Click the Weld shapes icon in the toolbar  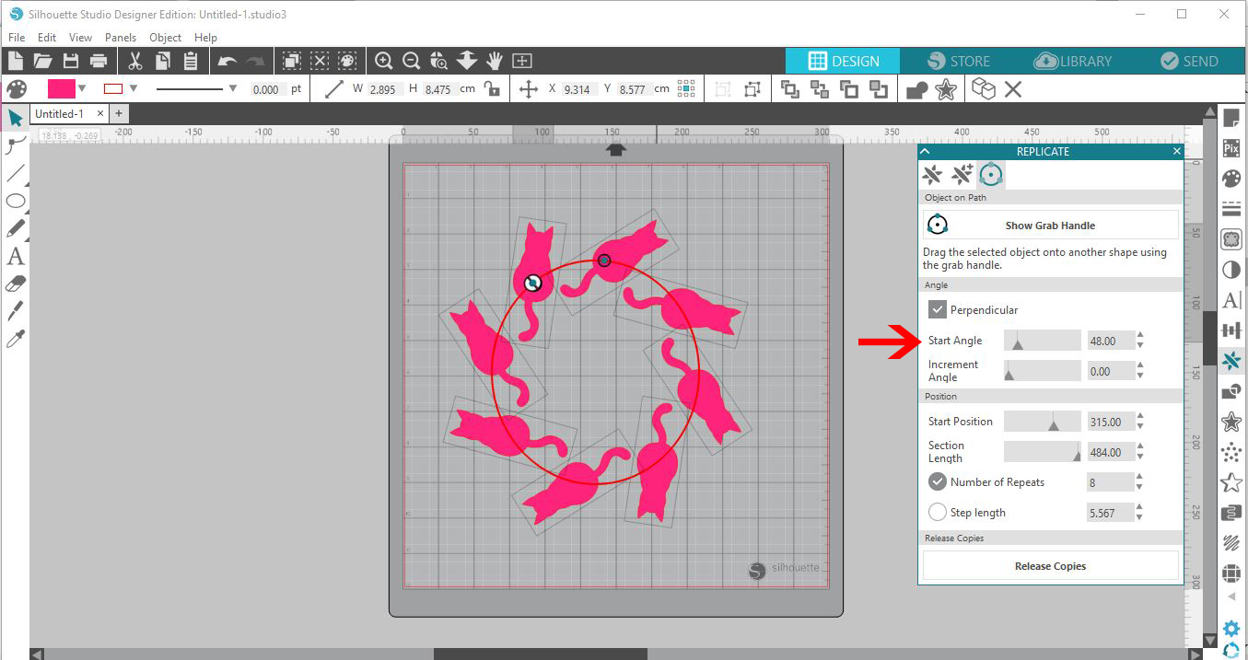916,89
